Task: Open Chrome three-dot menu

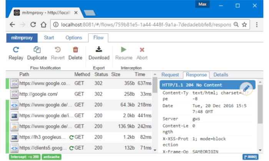Action: 257,25
